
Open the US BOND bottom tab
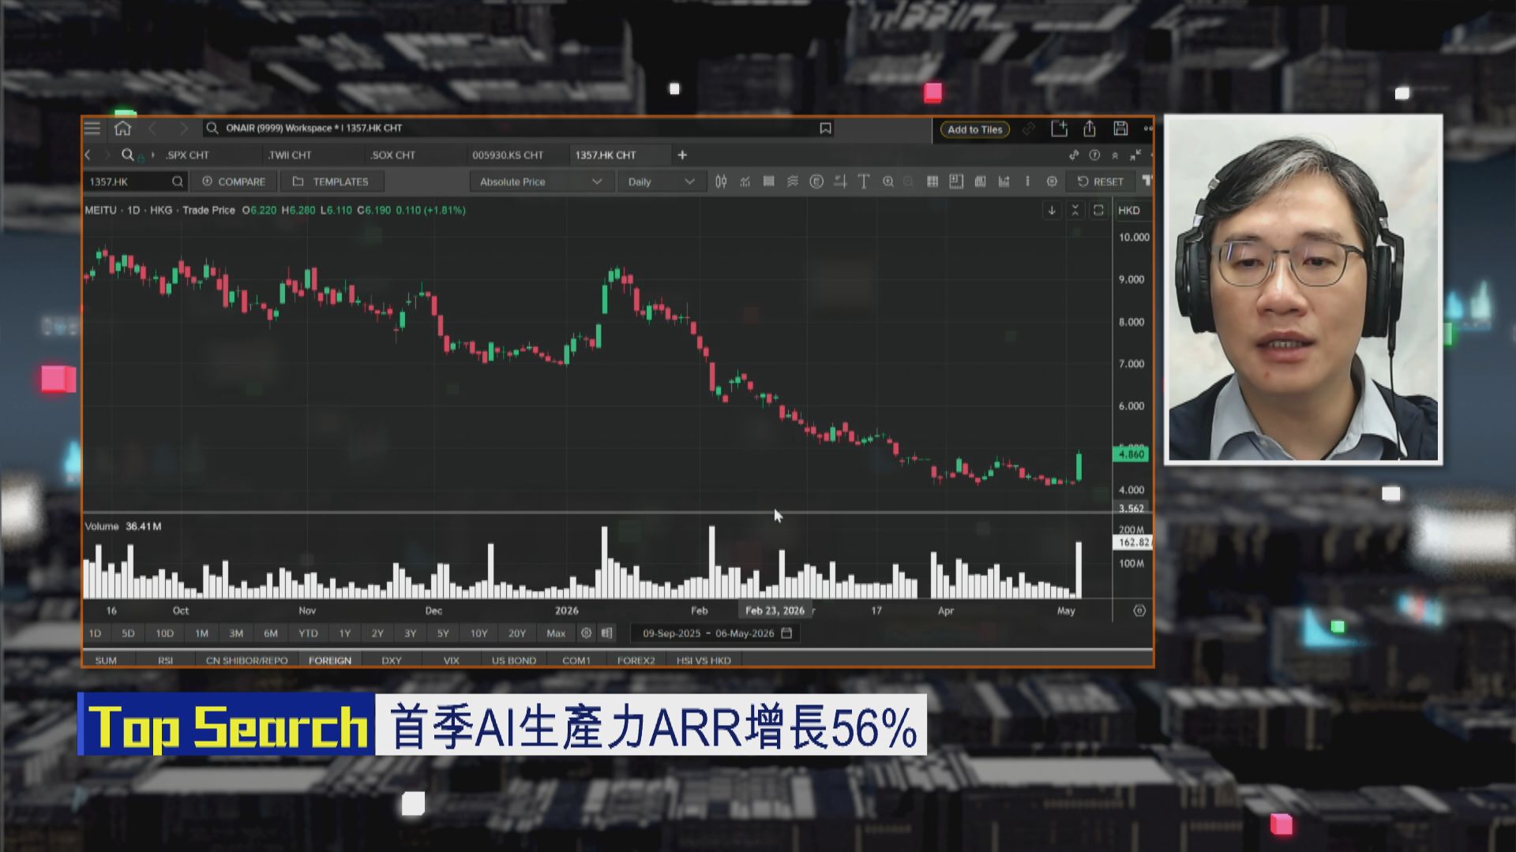513,660
